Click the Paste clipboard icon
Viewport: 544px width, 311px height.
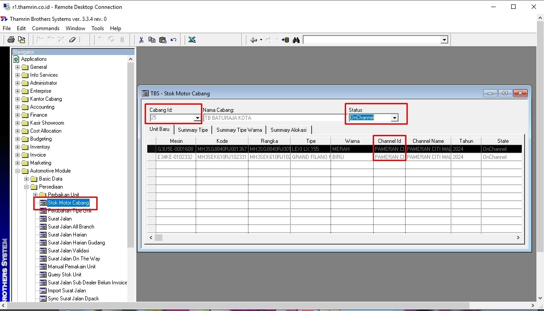click(x=162, y=40)
